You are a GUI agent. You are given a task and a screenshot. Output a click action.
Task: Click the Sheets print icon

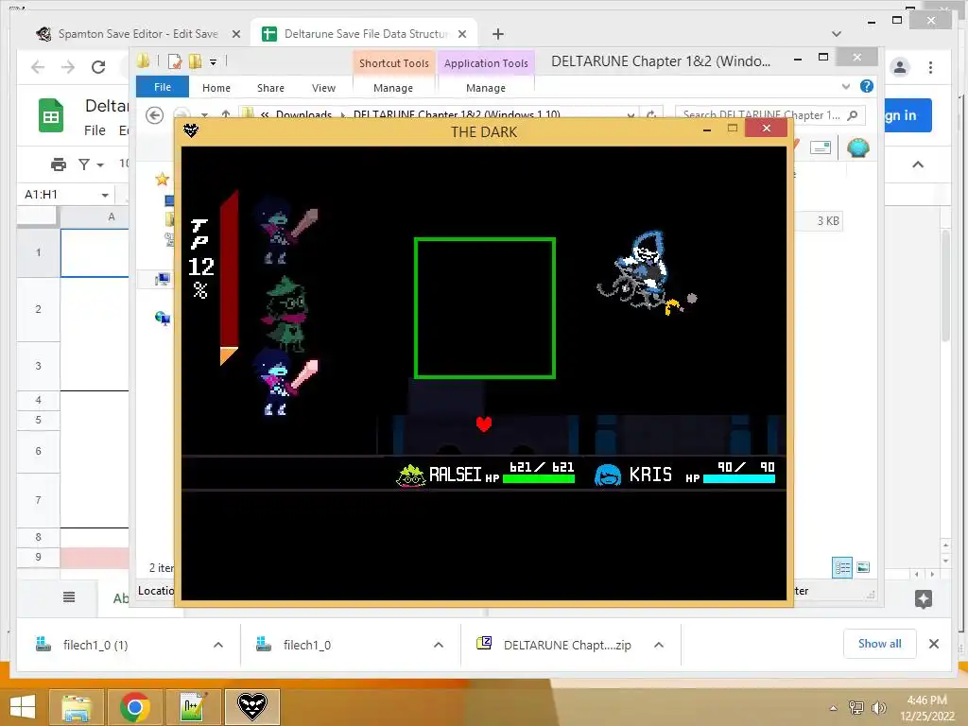(x=58, y=164)
